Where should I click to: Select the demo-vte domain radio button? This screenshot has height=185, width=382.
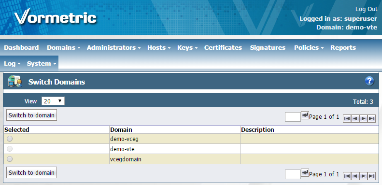10,149
